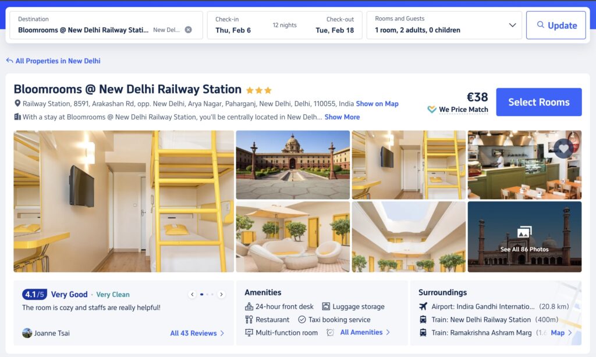Click the (400m) station distance
The width and height of the screenshot is (596, 357).
pyautogui.click(x=547, y=320)
